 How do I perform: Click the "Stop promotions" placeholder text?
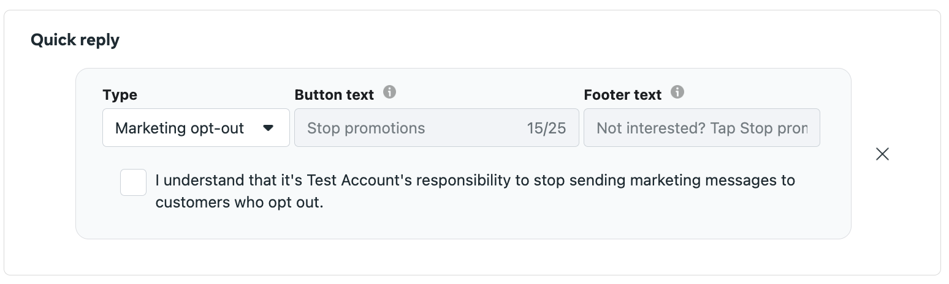point(366,128)
